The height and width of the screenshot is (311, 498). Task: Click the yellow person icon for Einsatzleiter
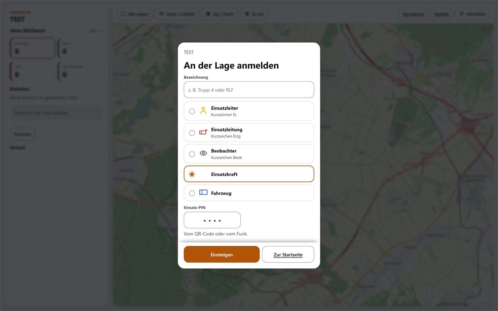pyautogui.click(x=203, y=111)
